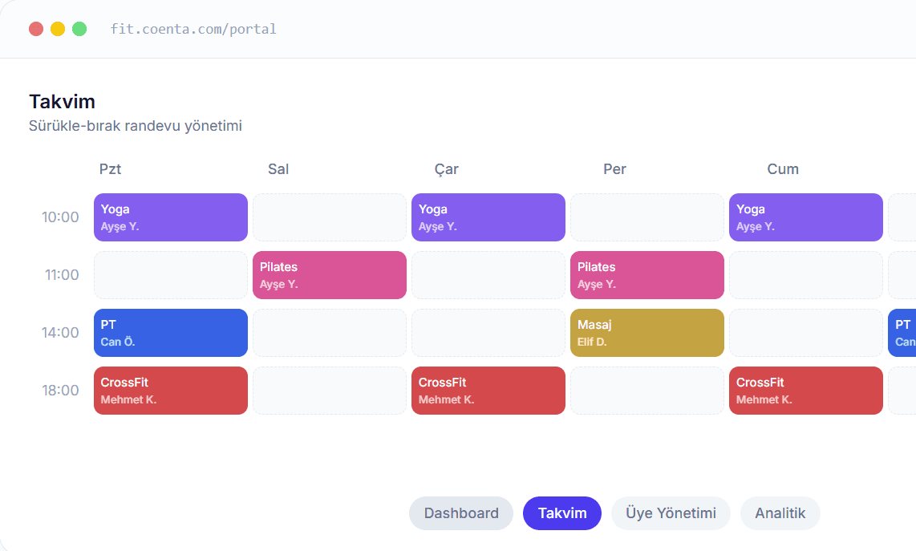Go to the Analitik tab
The image size is (916, 551).
[780, 513]
